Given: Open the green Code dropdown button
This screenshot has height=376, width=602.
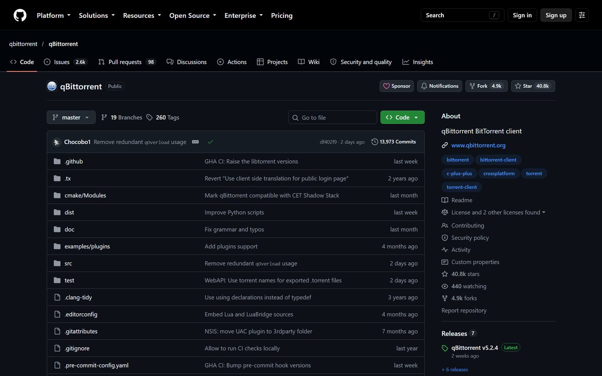Looking at the screenshot, I should pyautogui.click(x=403, y=117).
